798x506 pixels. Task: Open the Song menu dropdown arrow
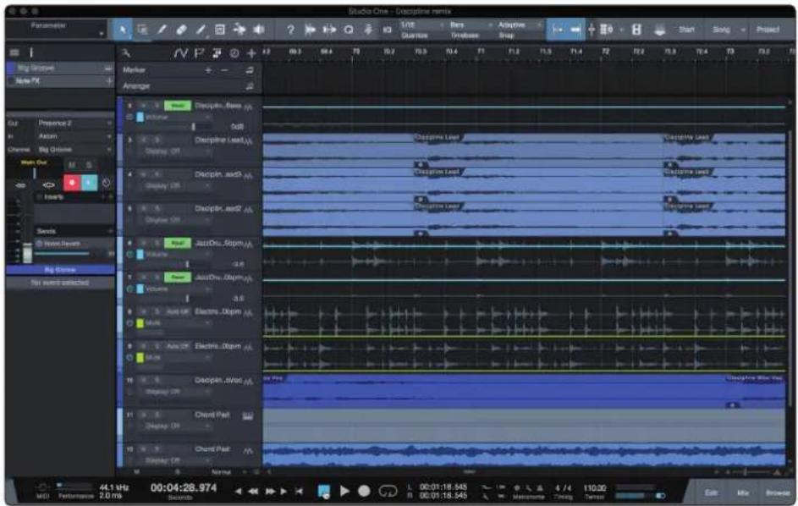[x=743, y=30]
